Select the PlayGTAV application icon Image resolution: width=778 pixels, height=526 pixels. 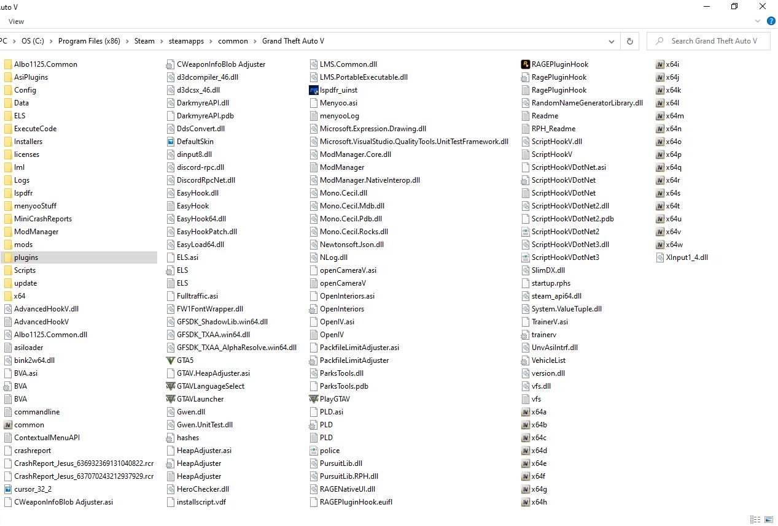pyautogui.click(x=314, y=399)
